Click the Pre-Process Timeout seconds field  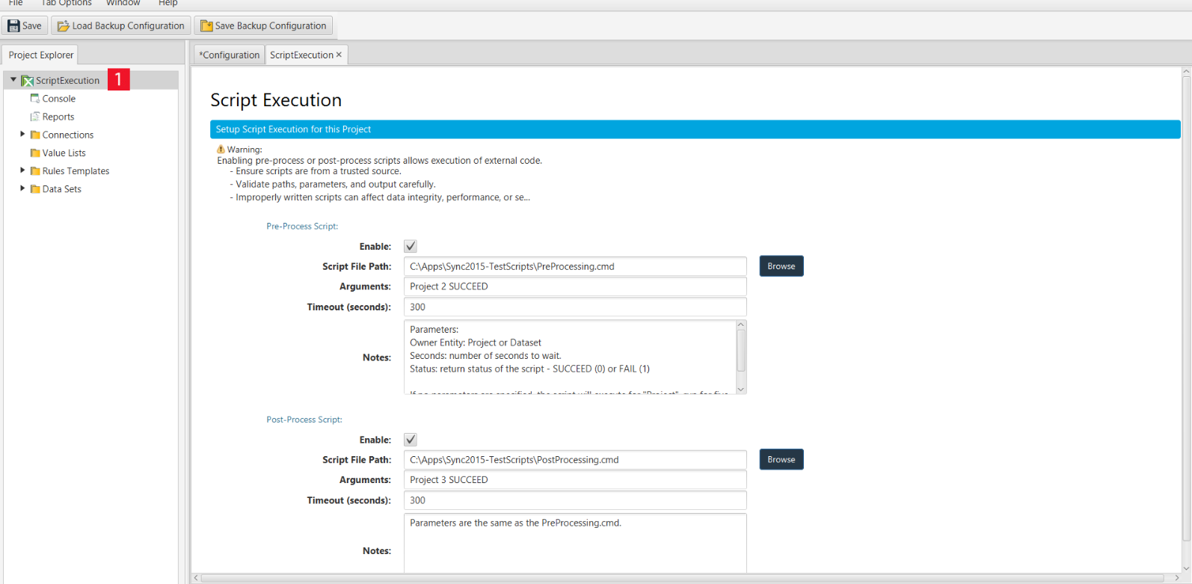pos(575,307)
